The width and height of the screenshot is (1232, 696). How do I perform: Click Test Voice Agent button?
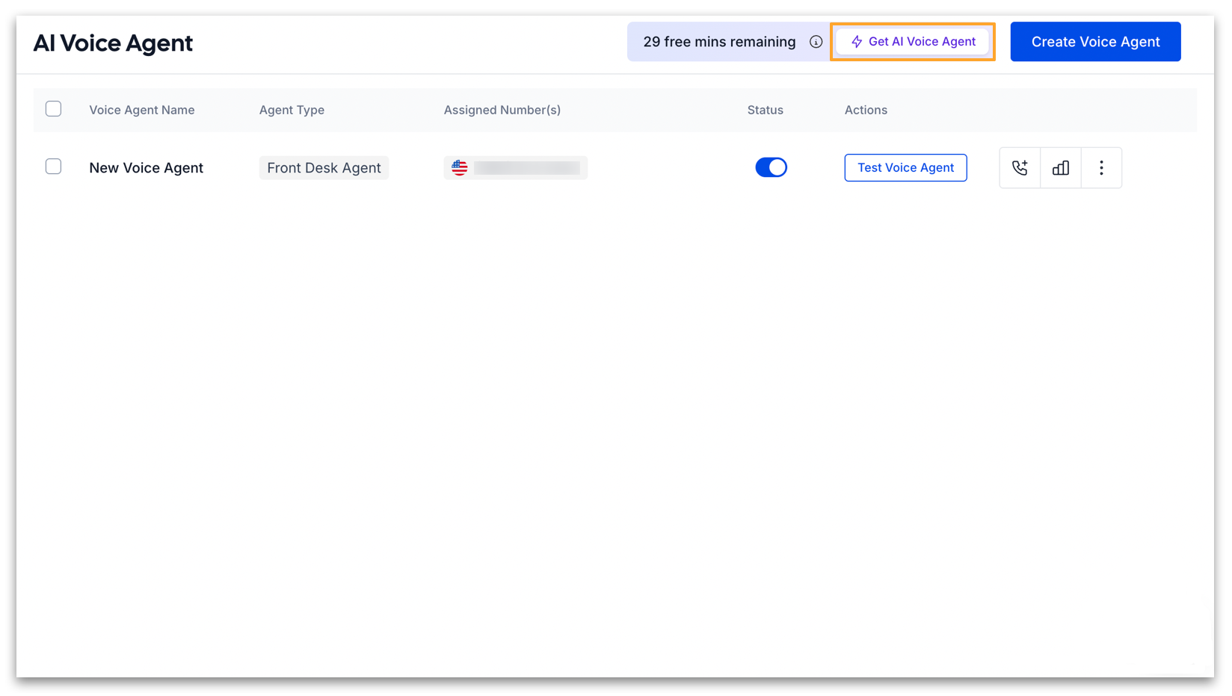tap(905, 167)
